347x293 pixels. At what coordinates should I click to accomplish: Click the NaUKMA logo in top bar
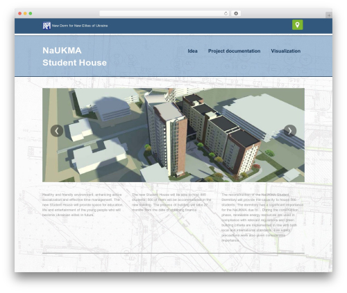point(46,26)
